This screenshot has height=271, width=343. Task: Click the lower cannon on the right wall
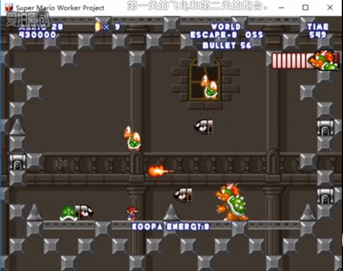pyautogui.click(x=325, y=196)
